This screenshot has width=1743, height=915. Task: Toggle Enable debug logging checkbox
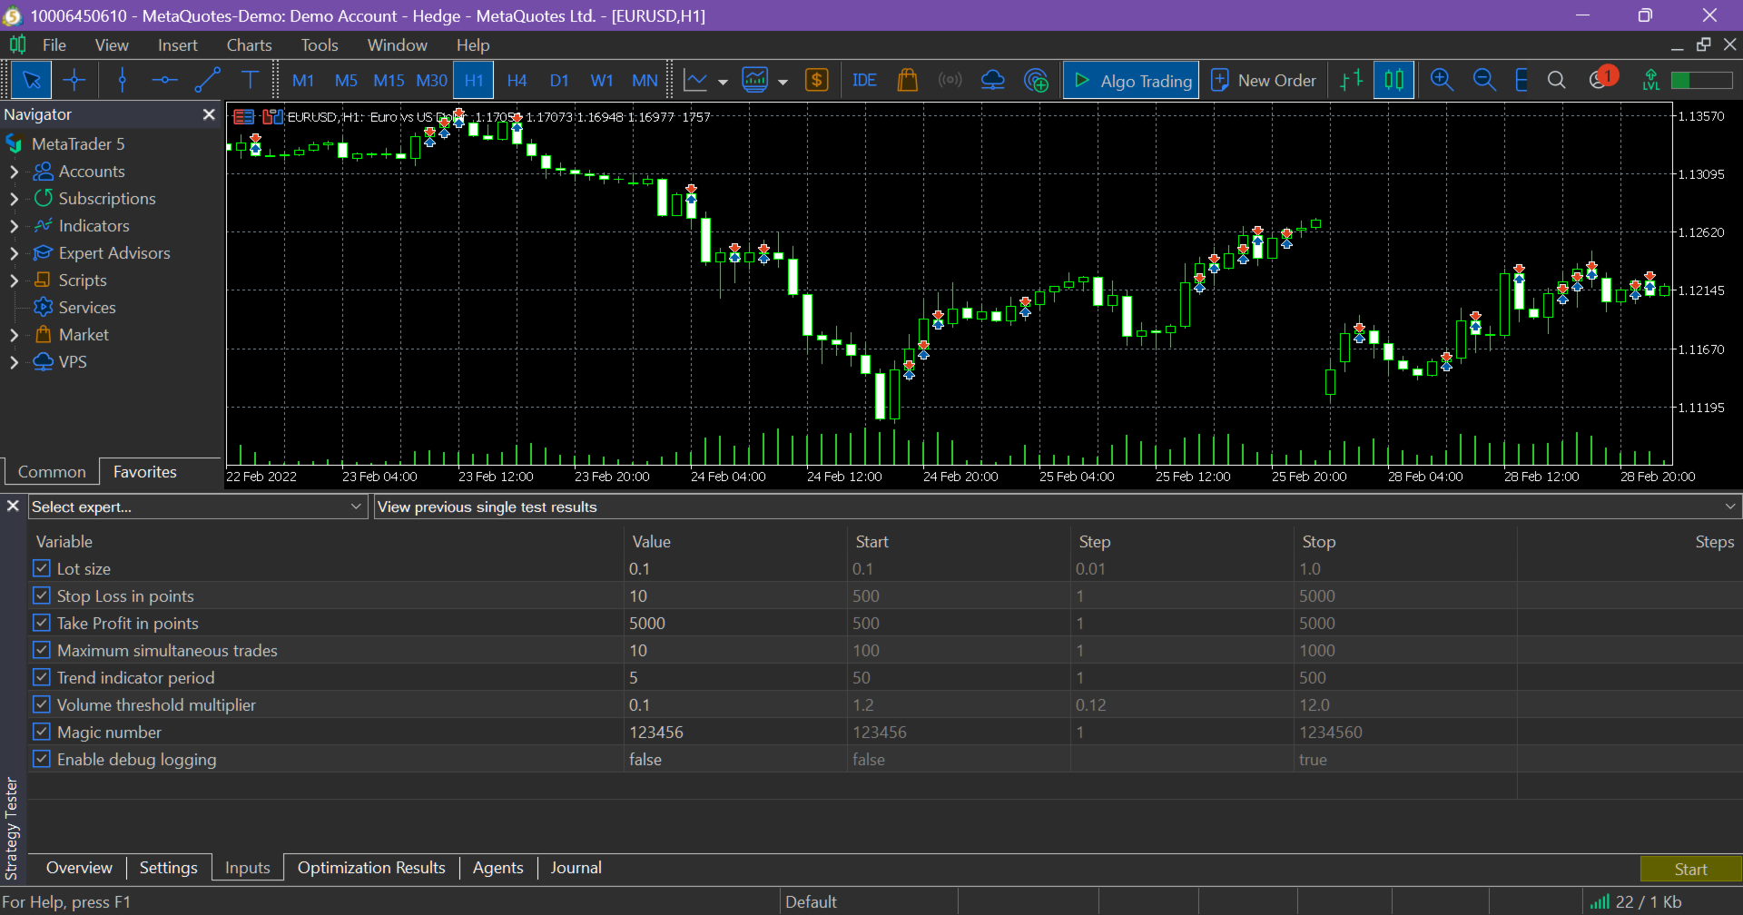(x=42, y=759)
